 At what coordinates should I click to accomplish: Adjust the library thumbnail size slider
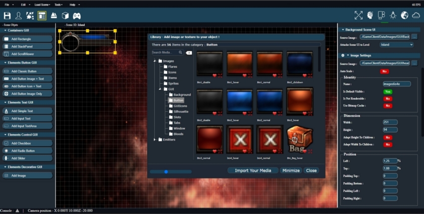(x=165, y=172)
